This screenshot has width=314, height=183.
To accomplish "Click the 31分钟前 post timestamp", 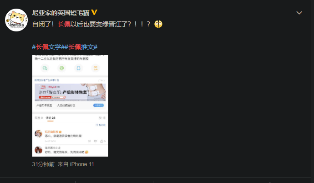I will (43, 164).
